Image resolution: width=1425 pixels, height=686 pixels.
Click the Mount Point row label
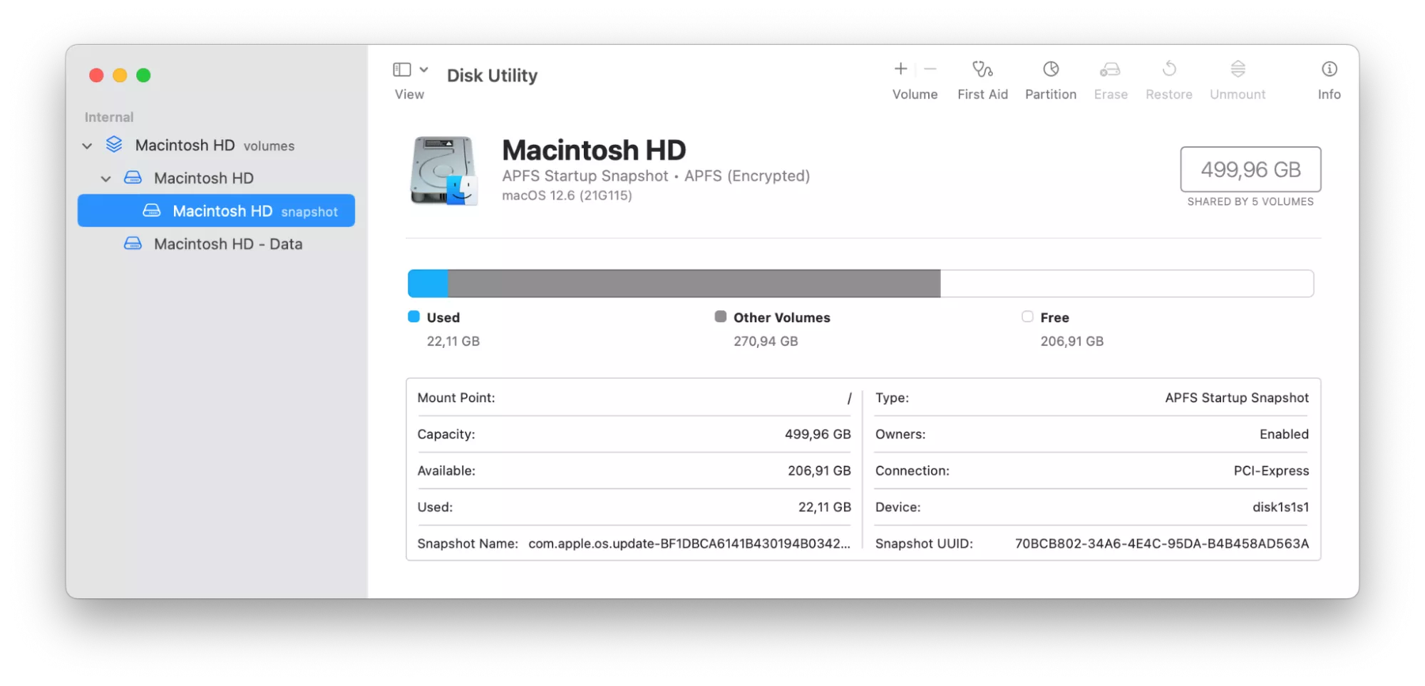(456, 397)
